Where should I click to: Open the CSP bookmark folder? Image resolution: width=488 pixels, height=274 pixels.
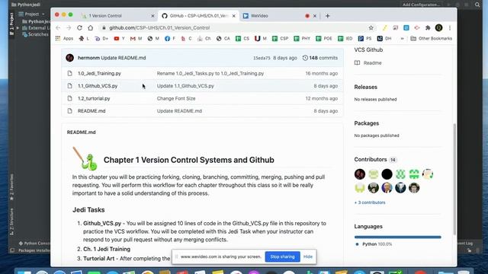[x=280, y=39]
